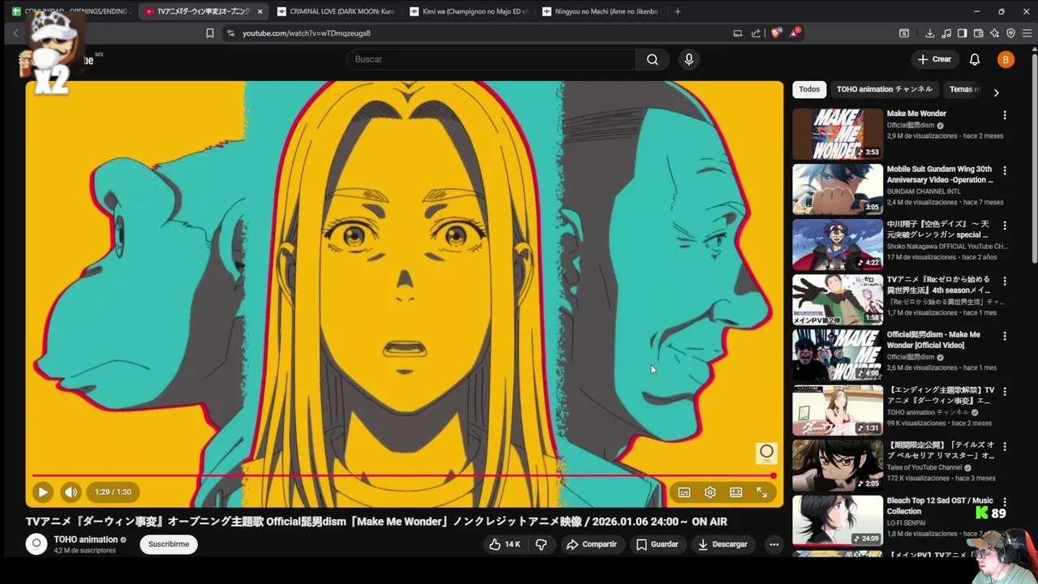
Task: Click the install/cast screen icon in address bar
Action: point(737,33)
